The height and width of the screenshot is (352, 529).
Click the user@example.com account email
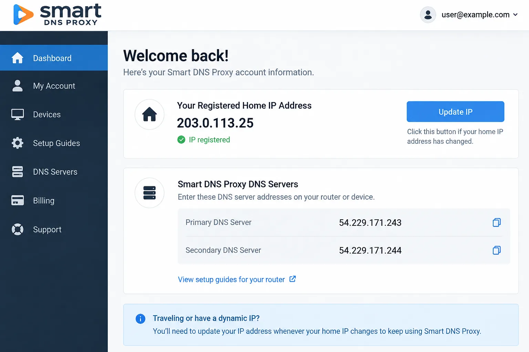click(x=475, y=15)
